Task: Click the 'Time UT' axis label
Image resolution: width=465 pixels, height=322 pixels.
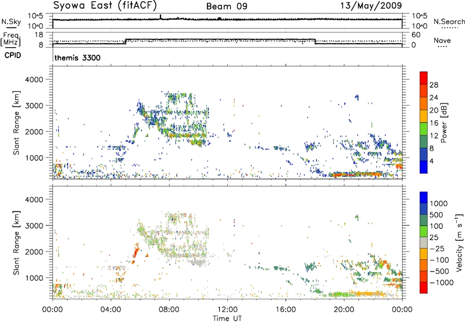Action: [x=227, y=318]
